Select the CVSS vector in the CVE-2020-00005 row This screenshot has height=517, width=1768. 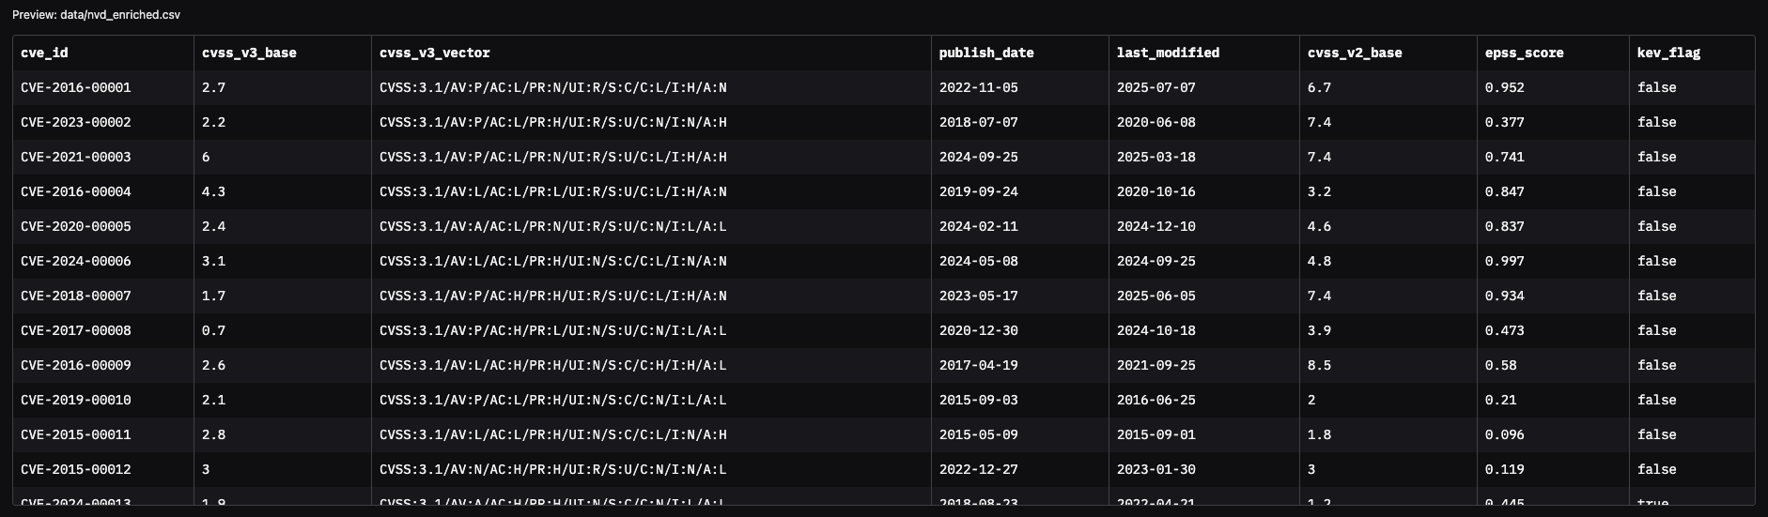[552, 227]
